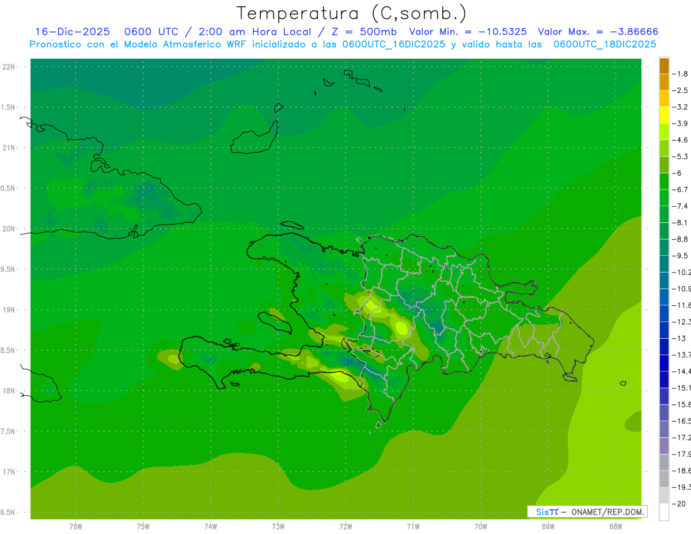Viewport: 691px width, 534px height.
Task: Click the dark blue swatch between -13.7 and -14.4
Action: point(664,363)
